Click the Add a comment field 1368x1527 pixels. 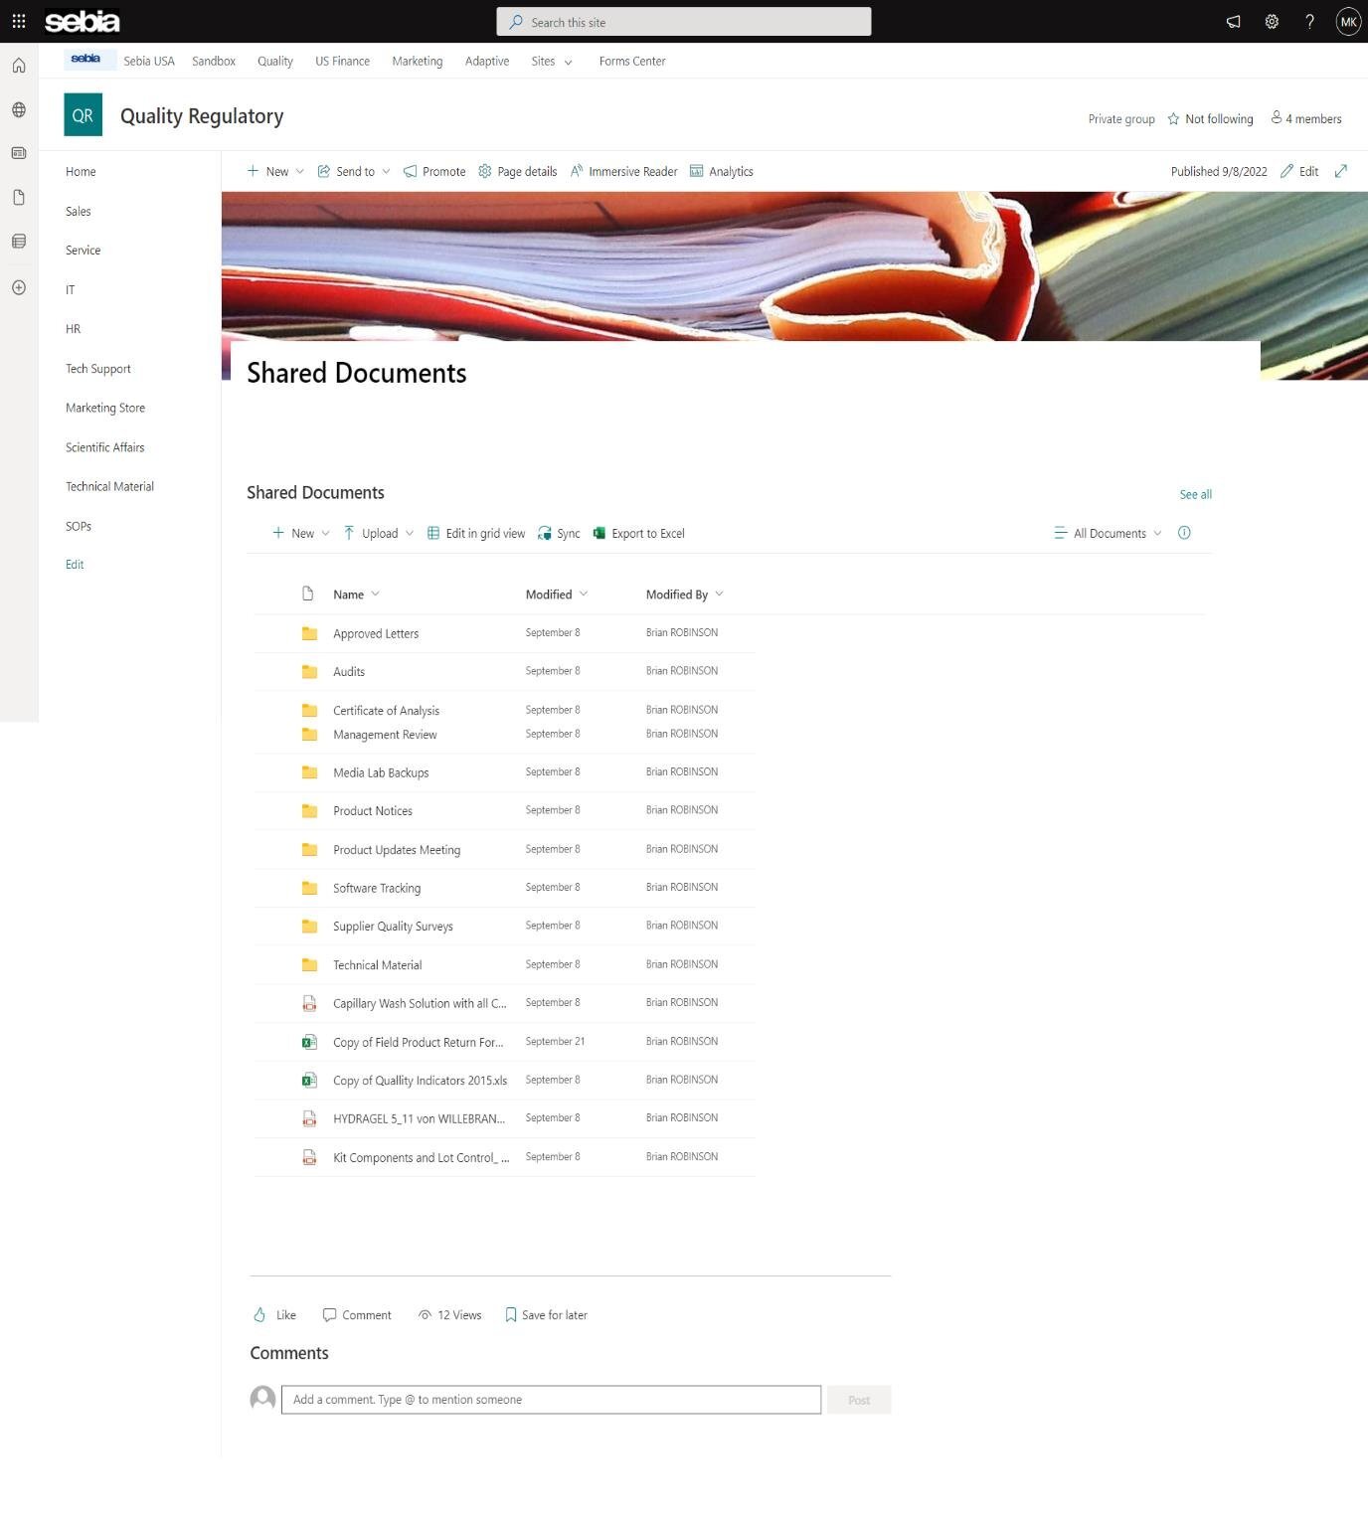point(551,1400)
